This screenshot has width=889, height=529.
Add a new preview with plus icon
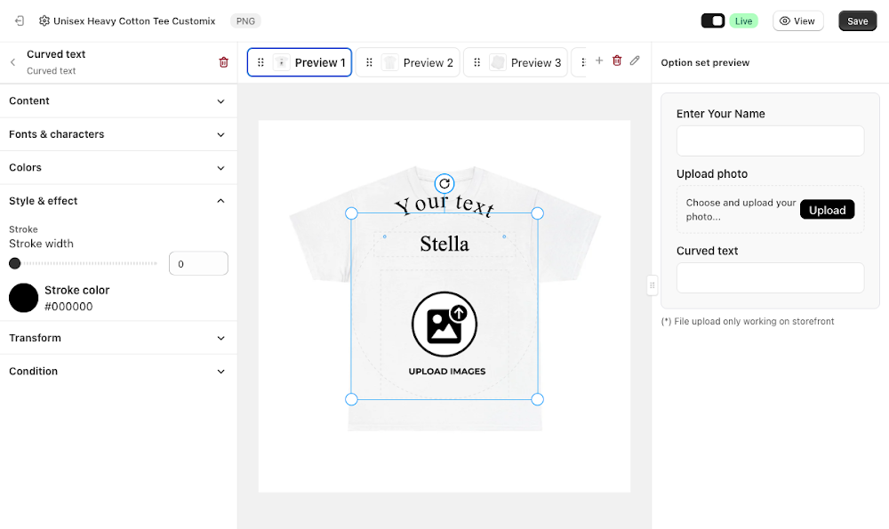[x=598, y=60]
